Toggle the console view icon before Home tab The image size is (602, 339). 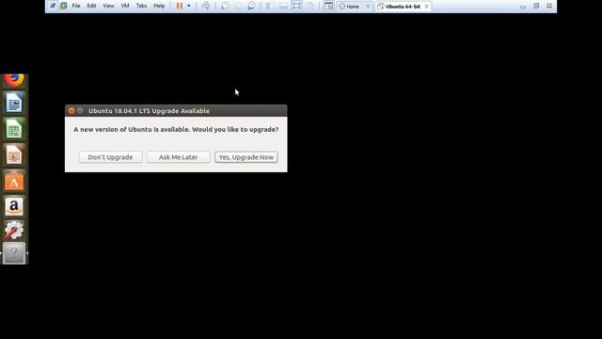(328, 6)
